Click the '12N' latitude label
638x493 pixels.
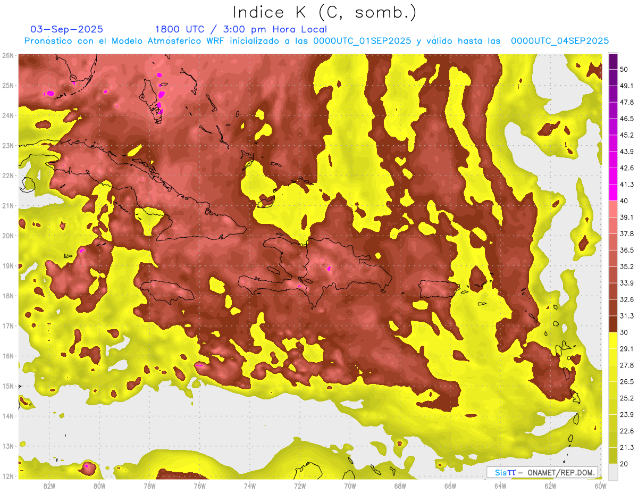click(x=7, y=476)
